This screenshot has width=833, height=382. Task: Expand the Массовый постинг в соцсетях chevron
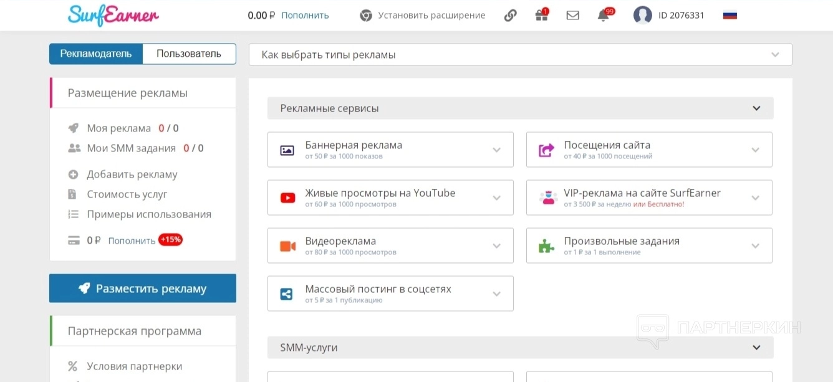(496, 294)
